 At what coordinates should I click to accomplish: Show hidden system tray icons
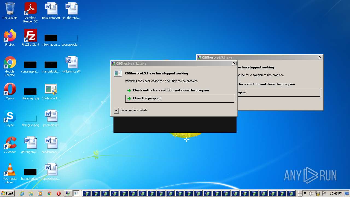305,193
